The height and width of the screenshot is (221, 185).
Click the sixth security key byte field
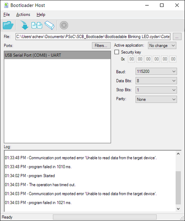pyautogui.click(x=173, y=59)
